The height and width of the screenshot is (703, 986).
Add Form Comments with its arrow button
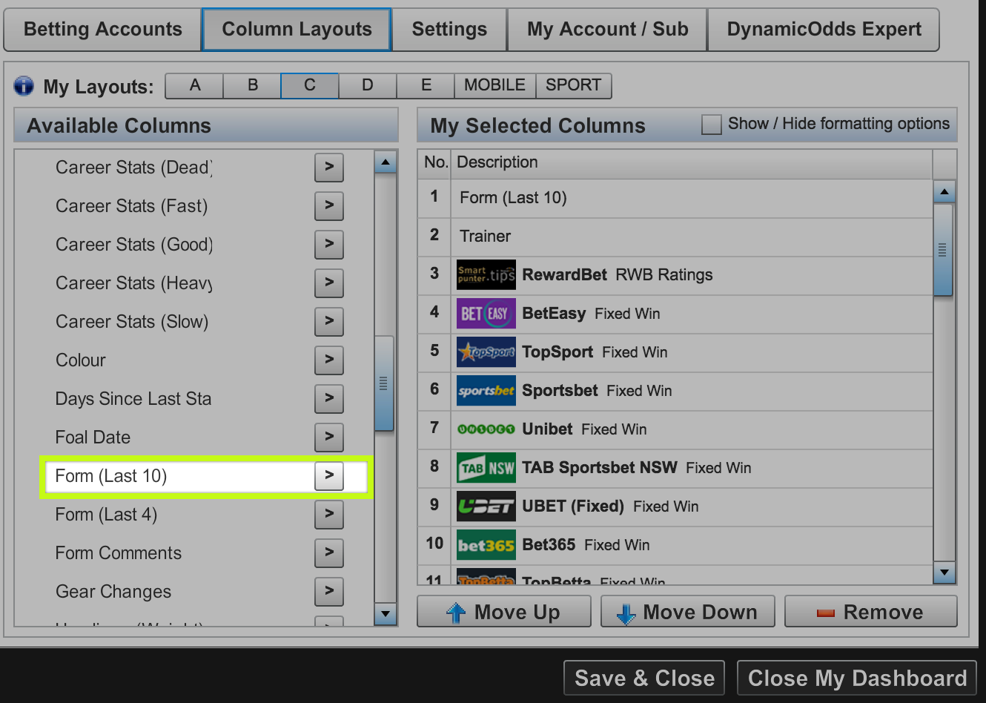click(x=329, y=553)
